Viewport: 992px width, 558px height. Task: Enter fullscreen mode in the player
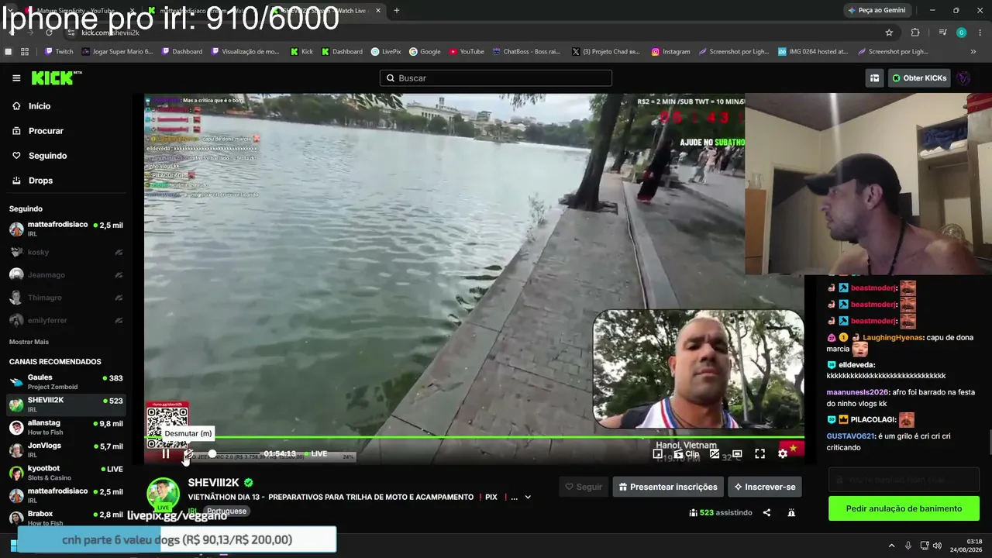759,454
